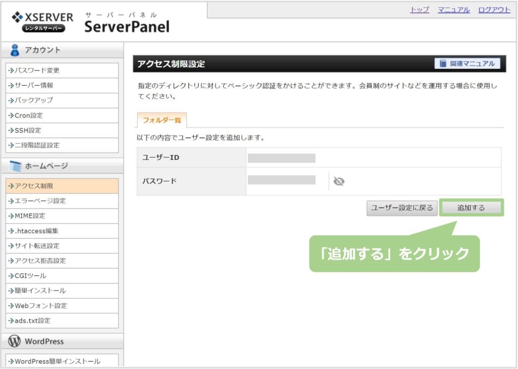Open WordPress簡単インストール menu item
The width and height of the screenshot is (518, 369).
(x=57, y=361)
